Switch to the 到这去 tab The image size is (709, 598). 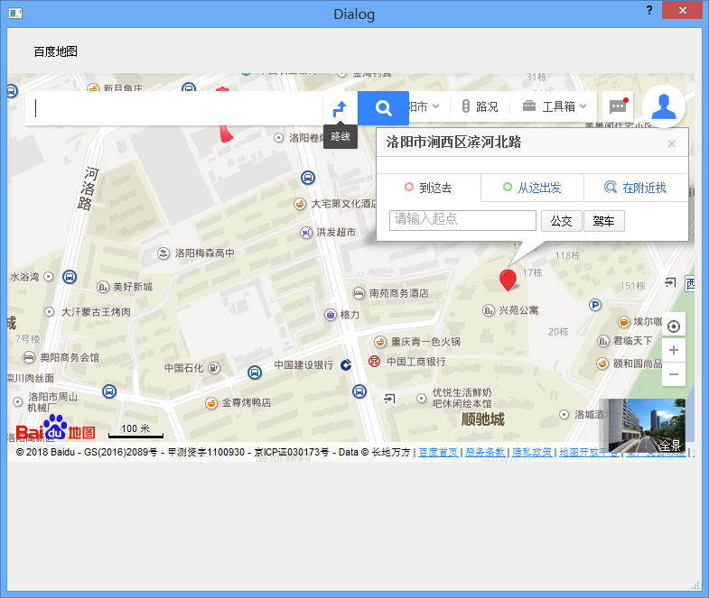428,188
